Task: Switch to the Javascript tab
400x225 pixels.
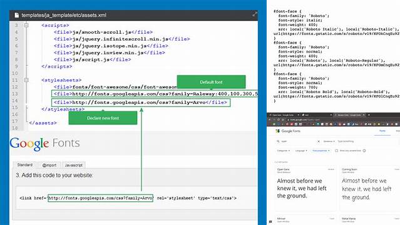Action: [73, 165]
